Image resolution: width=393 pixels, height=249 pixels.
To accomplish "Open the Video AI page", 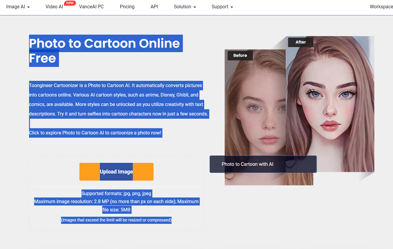I will click(x=54, y=7).
